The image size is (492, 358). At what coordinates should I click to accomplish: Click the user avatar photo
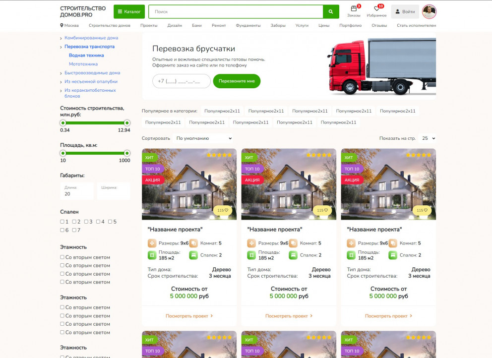(429, 11)
